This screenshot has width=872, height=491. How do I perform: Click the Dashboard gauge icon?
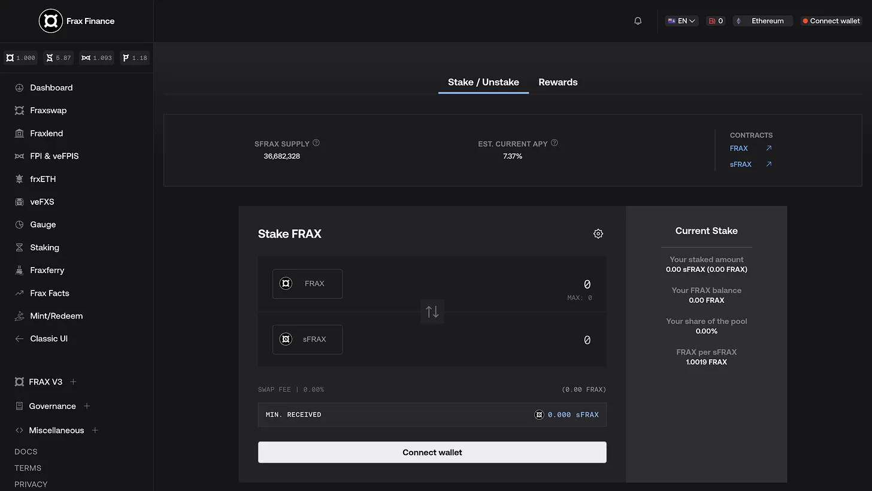pyautogui.click(x=19, y=87)
